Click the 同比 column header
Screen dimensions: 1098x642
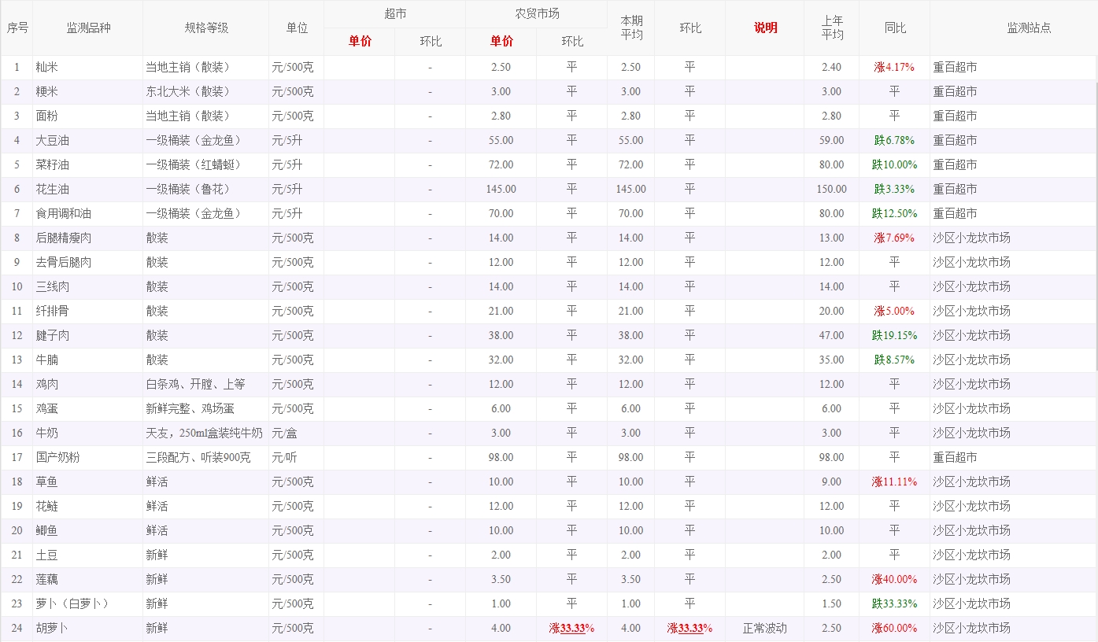pyautogui.click(x=895, y=28)
